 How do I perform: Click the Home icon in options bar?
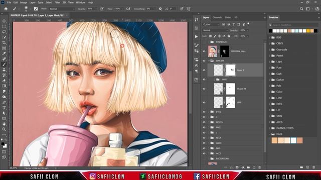click(6, 9)
